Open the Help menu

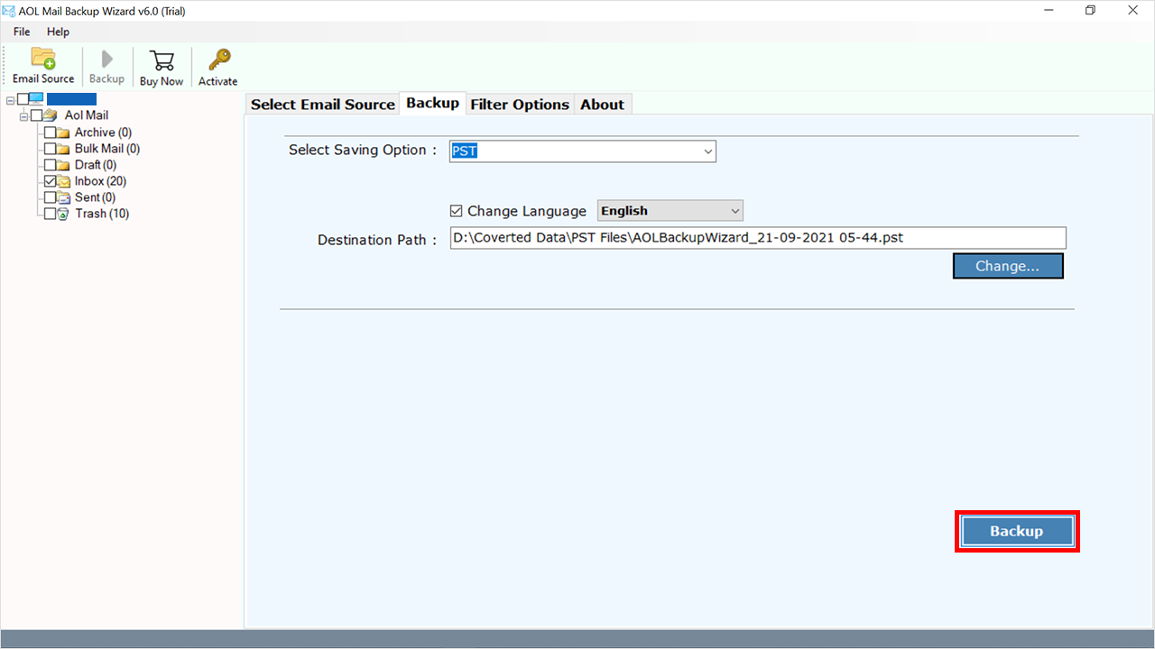(58, 32)
